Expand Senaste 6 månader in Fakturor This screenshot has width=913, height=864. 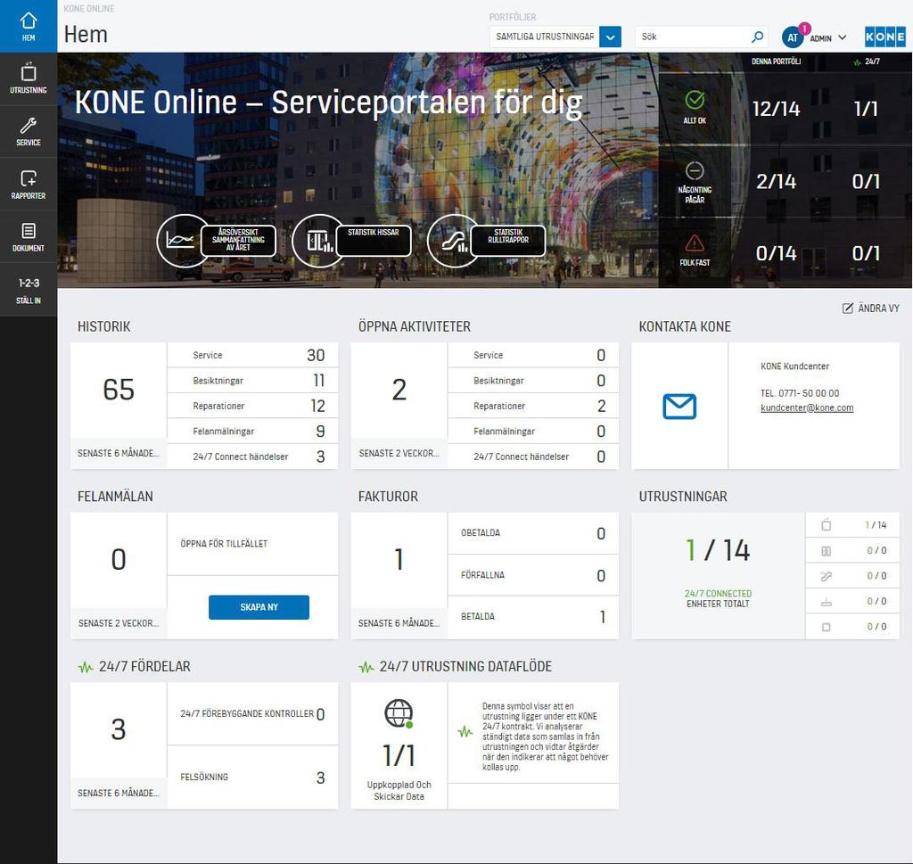[x=399, y=623]
